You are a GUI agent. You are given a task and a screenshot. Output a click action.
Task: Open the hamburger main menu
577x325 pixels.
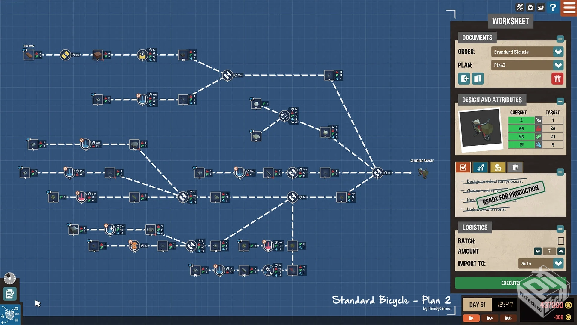[x=569, y=7]
